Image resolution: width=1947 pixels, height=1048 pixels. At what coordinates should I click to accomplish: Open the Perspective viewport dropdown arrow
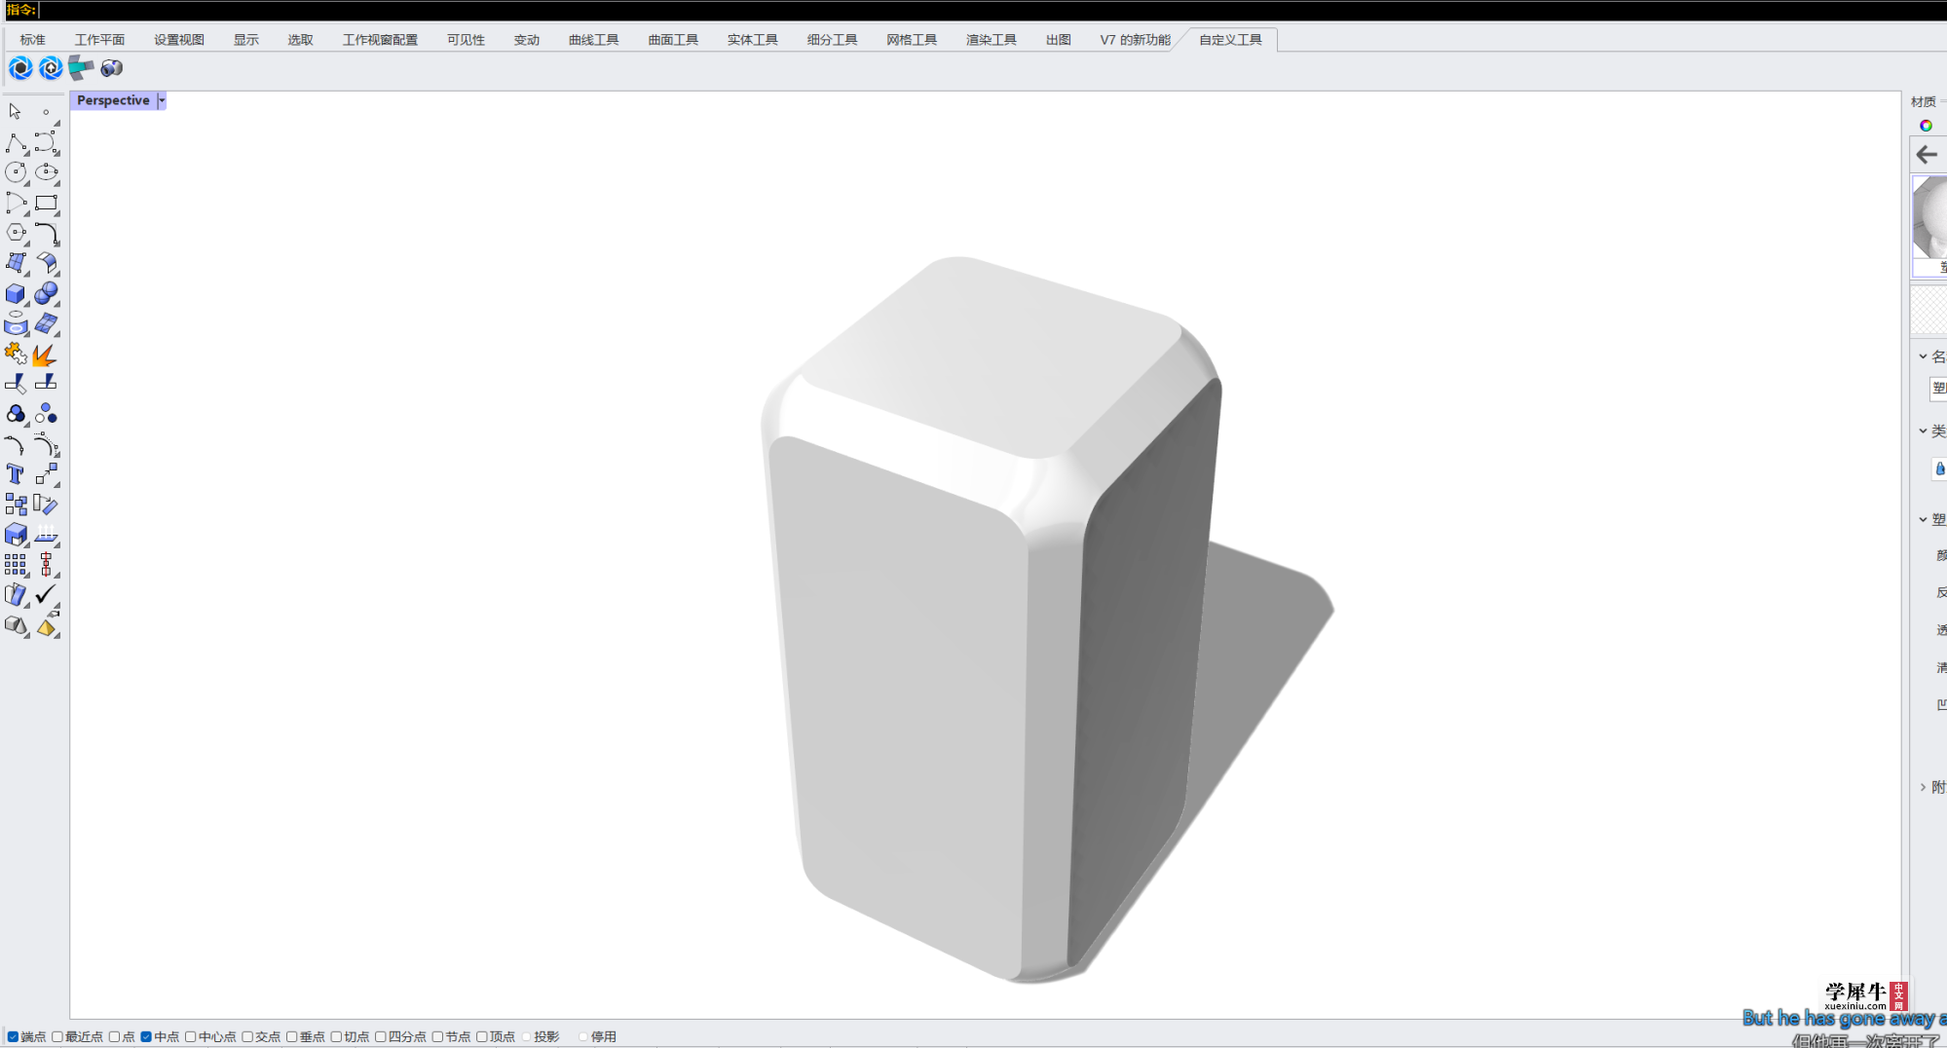pos(162,100)
